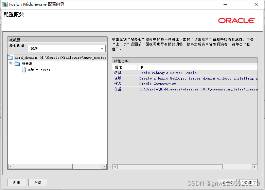Viewport: 265px width, 190px height.
Task: Click the Oracle logo
Action: tap(236, 21)
